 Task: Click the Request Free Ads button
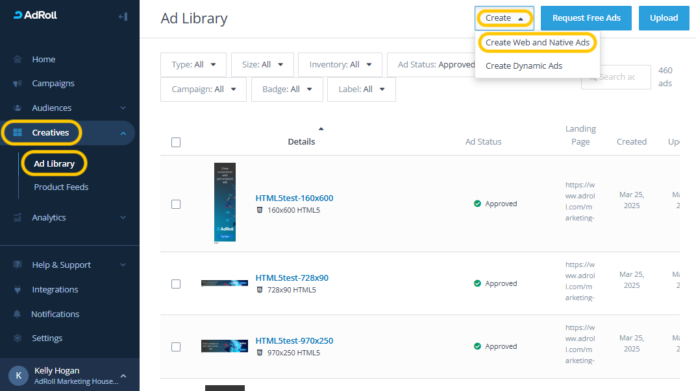(586, 18)
